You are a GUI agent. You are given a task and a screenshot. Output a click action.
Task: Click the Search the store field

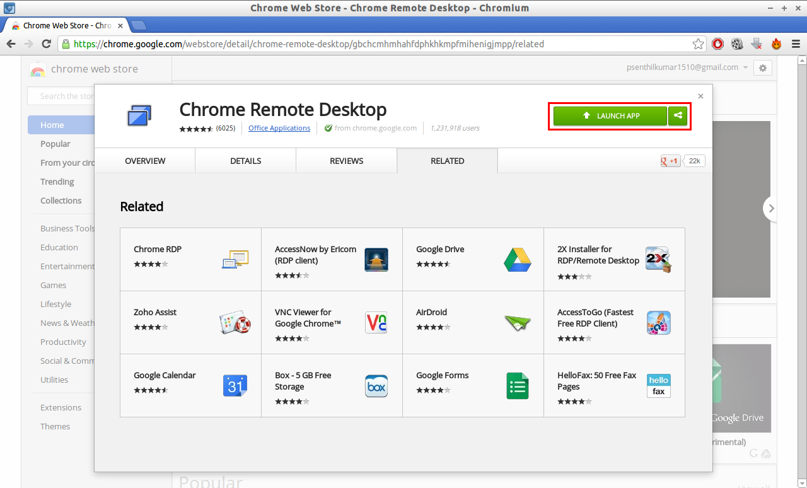click(x=61, y=96)
